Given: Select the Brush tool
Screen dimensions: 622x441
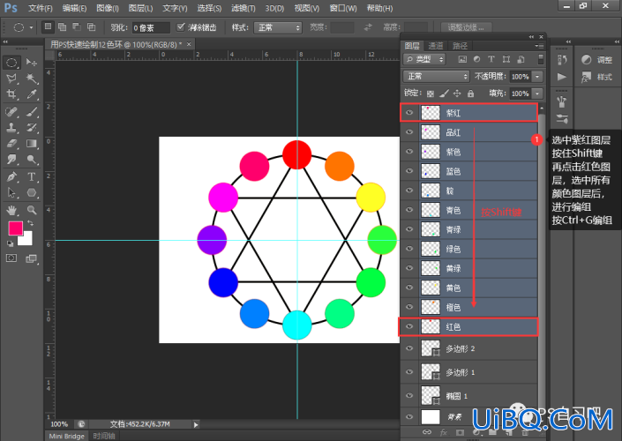Looking at the screenshot, I should tap(32, 112).
